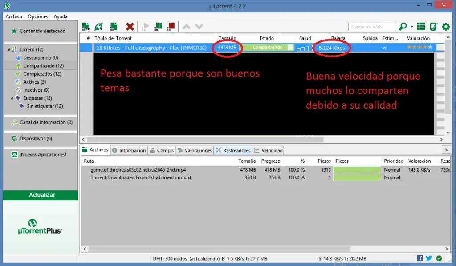This screenshot has height=266, width=456.
Task: Switch to the Valoraciones tab
Action: tap(195, 150)
